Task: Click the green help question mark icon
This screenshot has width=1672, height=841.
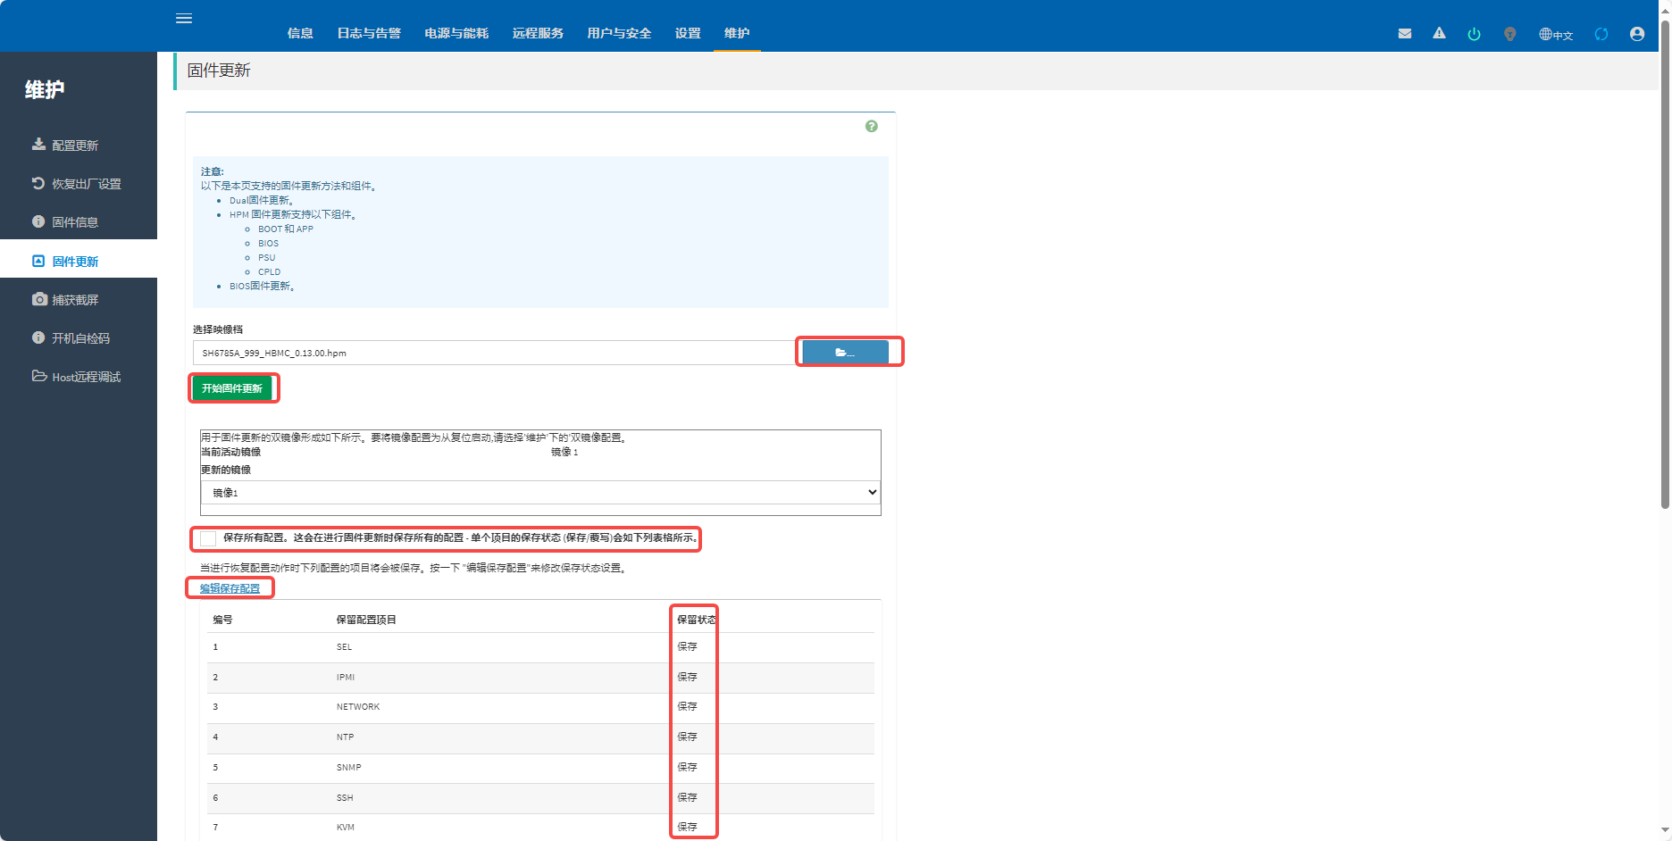Action: [872, 127]
